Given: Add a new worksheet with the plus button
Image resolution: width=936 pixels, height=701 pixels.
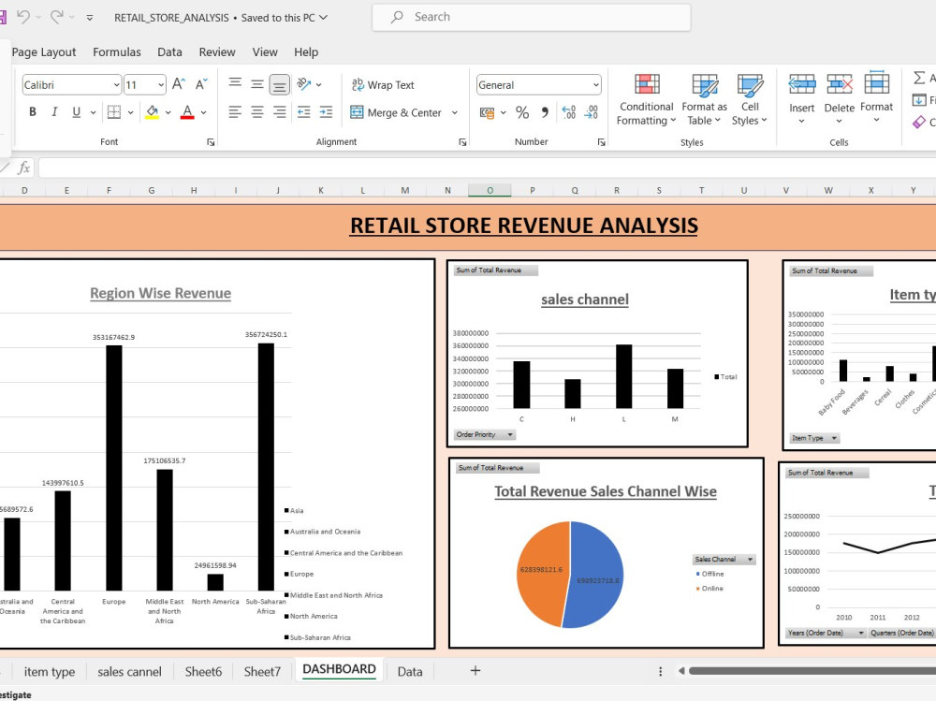Looking at the screenshot, I should coord(475,670).
